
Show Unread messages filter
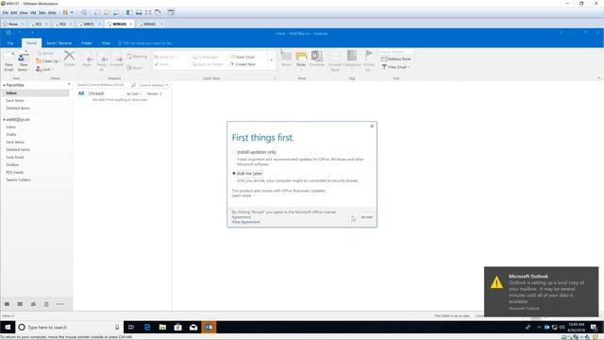pos(96,93)
